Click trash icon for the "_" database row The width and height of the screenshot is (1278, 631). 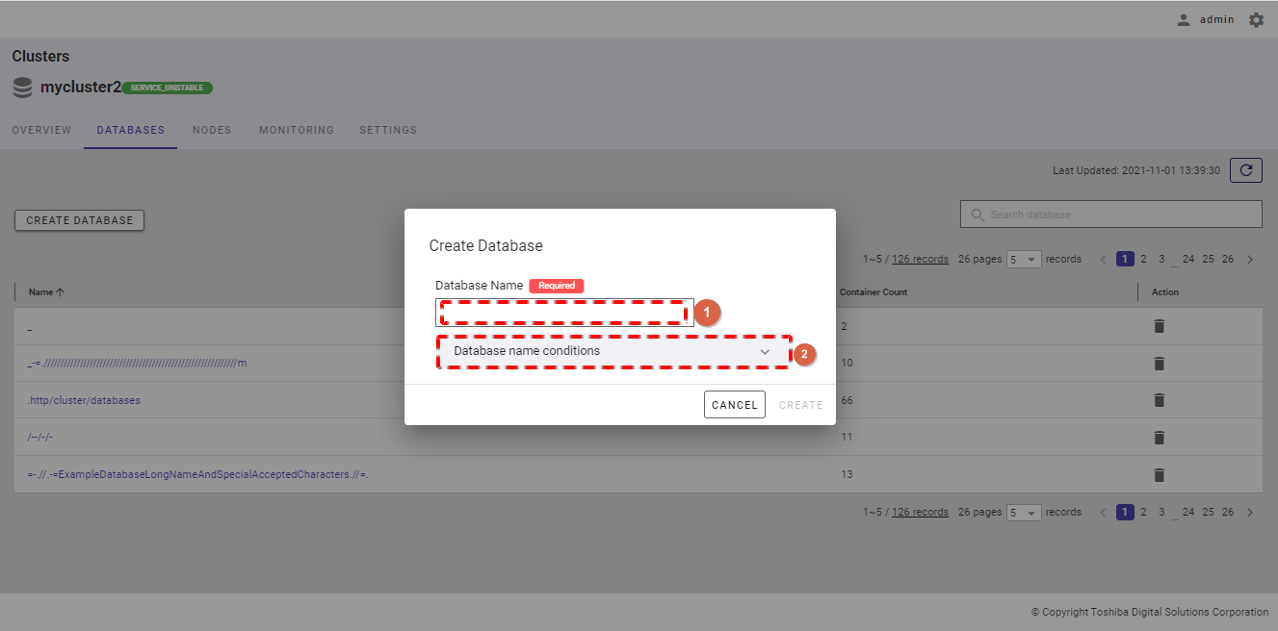coord(1159,326)
